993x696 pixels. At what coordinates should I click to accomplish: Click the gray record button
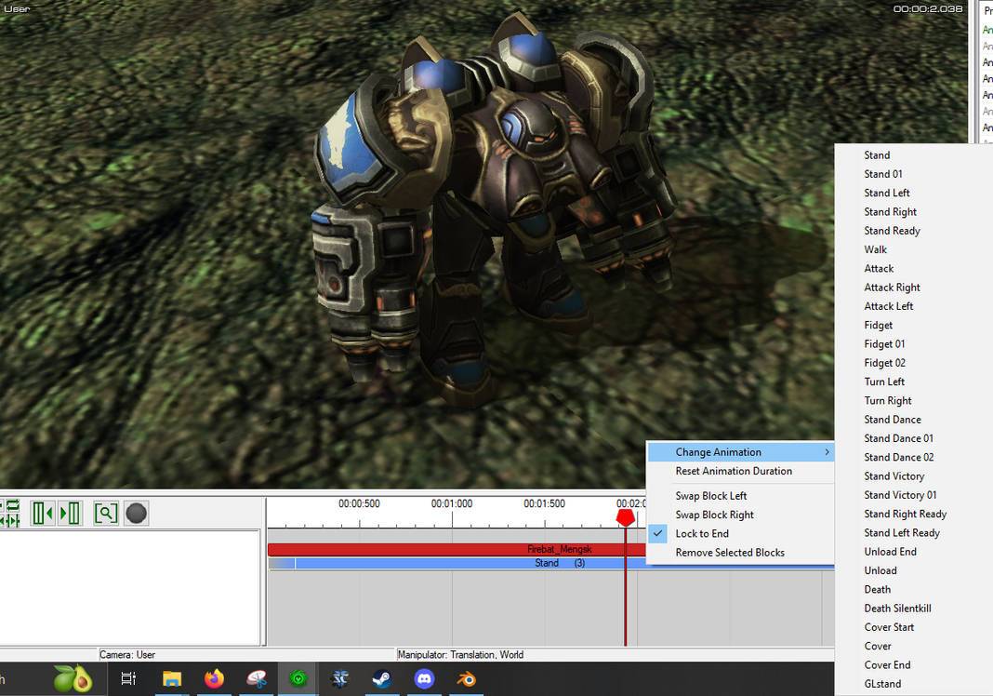pos(136,513)
